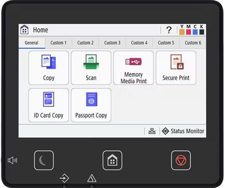
Task: Launch the Scan function
Action: 91,68
